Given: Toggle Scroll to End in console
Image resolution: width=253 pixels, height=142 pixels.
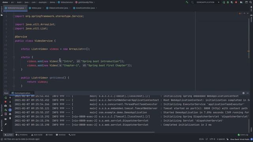Looking at the screenshot, I should (x=10, y=110).
